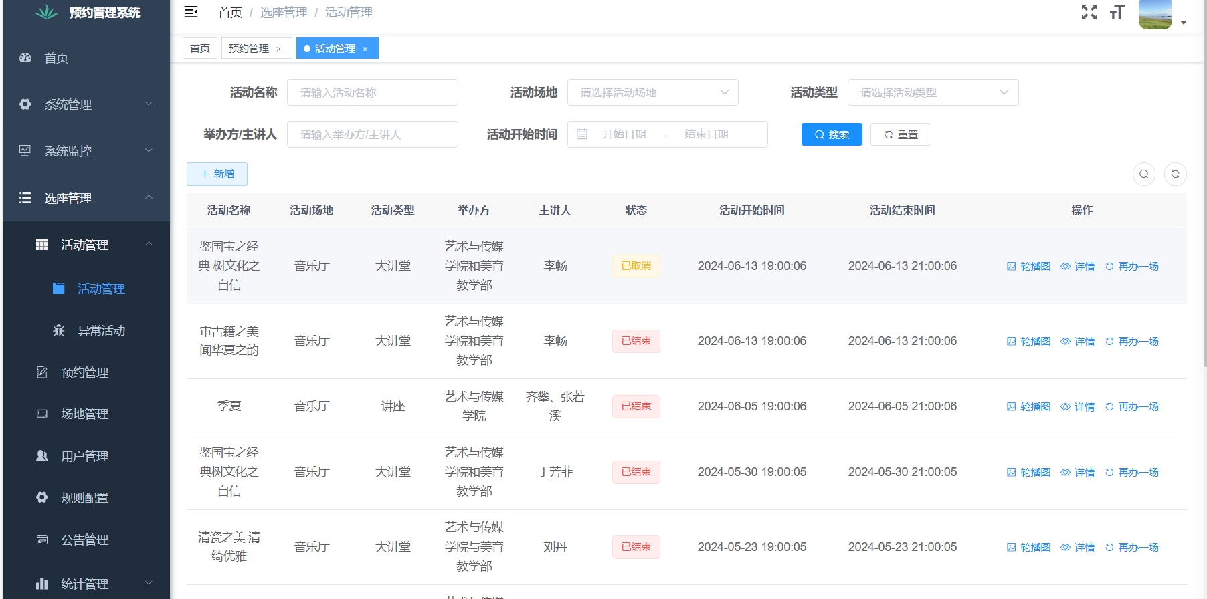This screenshot has width=1207, height=599.
Task: Open 轮播图 for the 季夏 activity
Action: click(x=1028, y=406)
